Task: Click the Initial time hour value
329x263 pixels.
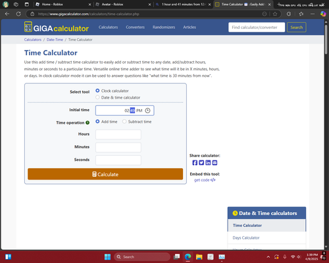Action: pos(127,110)
